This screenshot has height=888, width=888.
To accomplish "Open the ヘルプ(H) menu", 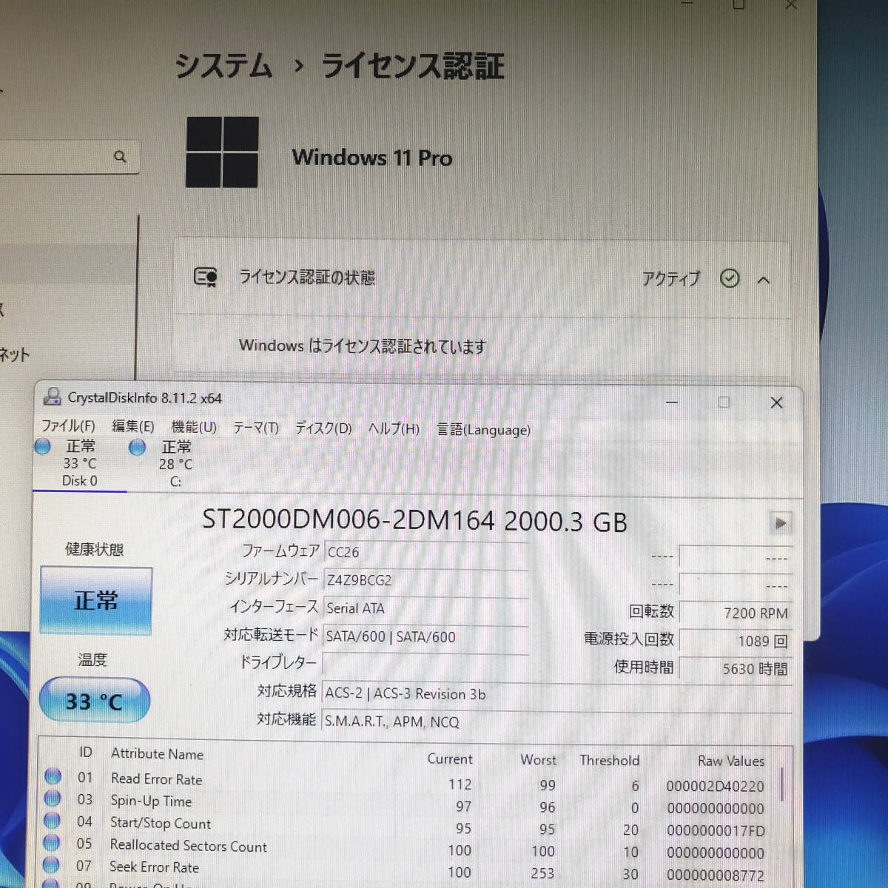I will [394, 429].
